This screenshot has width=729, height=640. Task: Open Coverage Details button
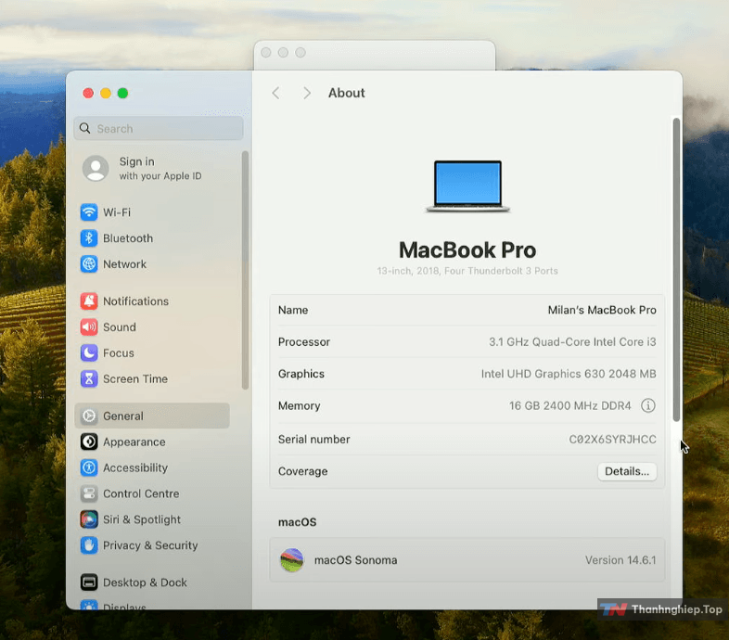coord(627,471)
